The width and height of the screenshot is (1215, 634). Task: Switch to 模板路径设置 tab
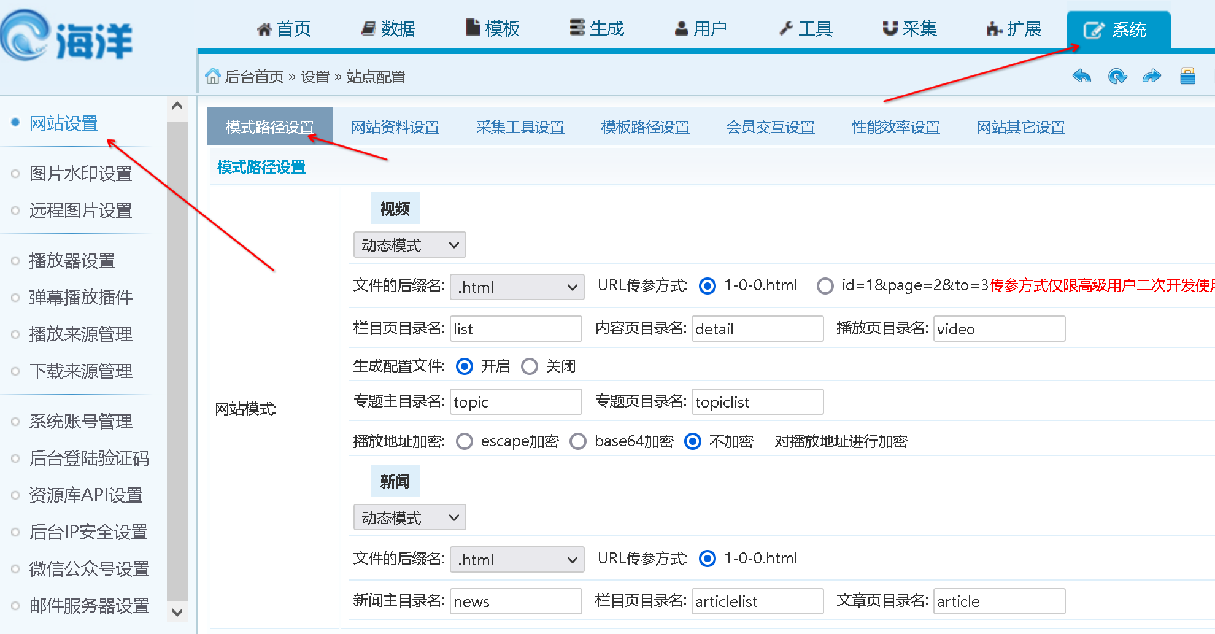[x=646, y=127]
